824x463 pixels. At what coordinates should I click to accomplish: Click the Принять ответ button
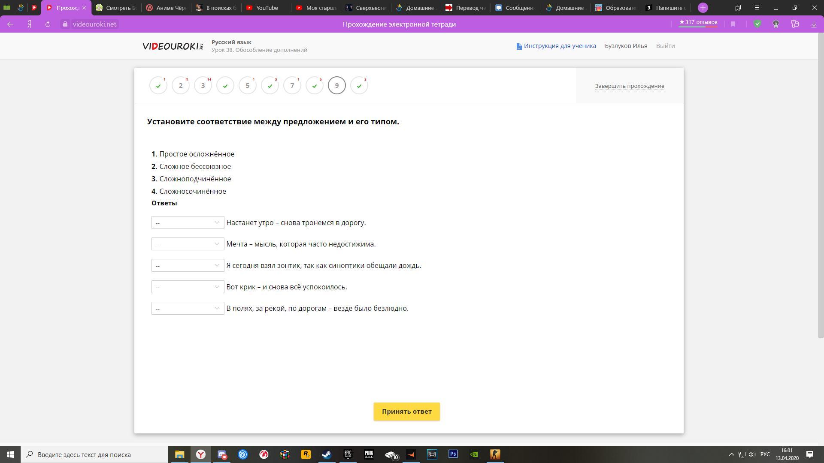point(406,412)
